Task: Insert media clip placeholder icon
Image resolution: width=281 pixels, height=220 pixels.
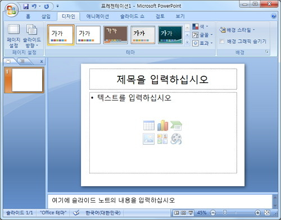Action: [176, 139]
